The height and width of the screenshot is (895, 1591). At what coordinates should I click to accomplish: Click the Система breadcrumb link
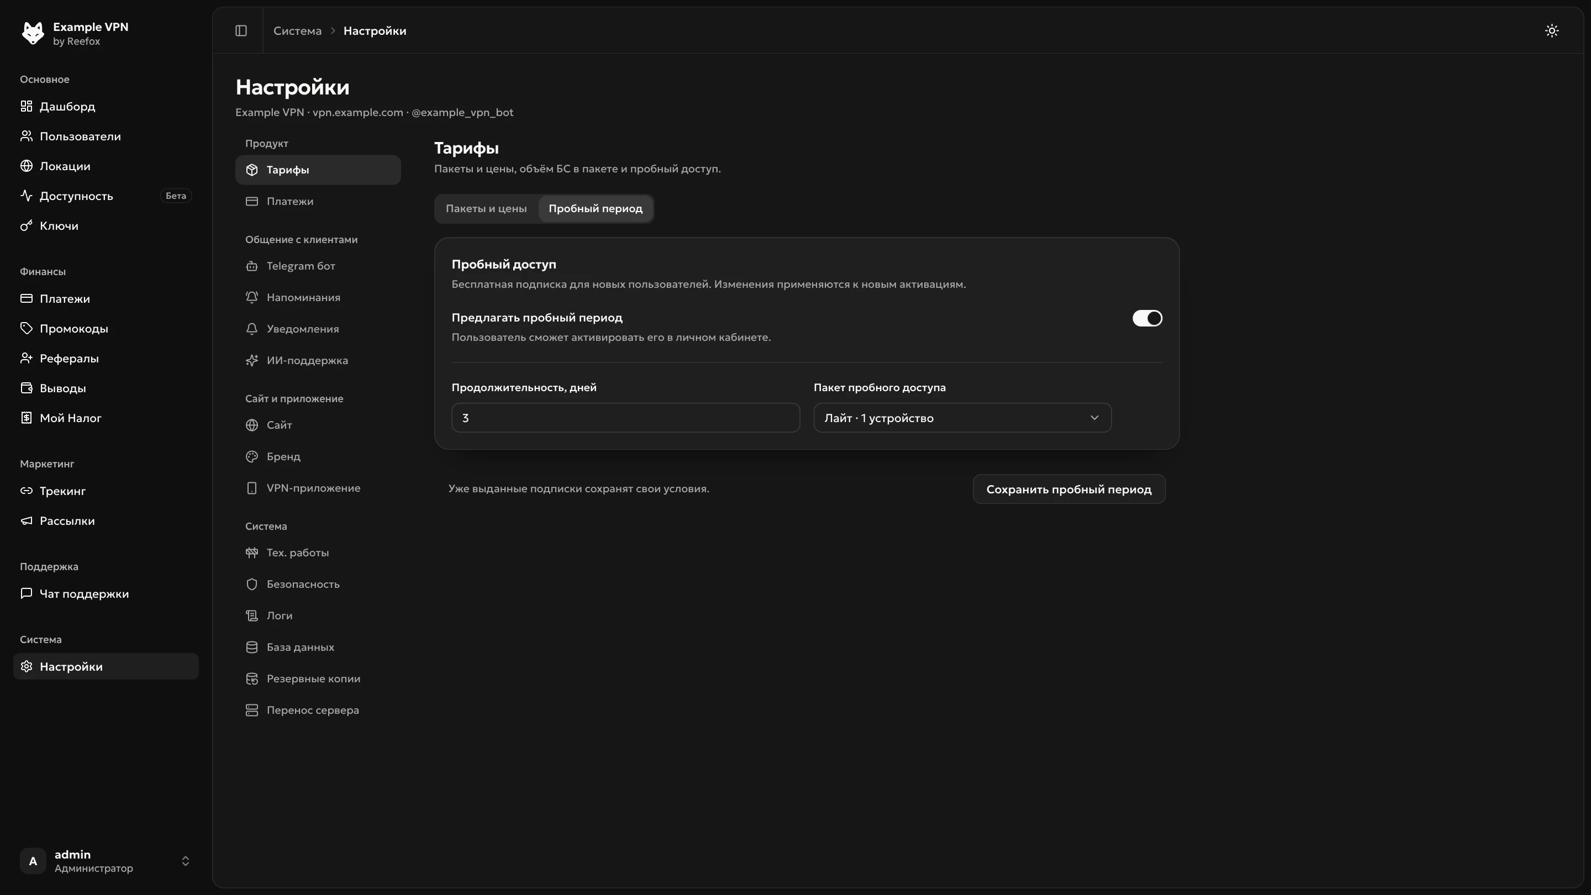[297, 31]
